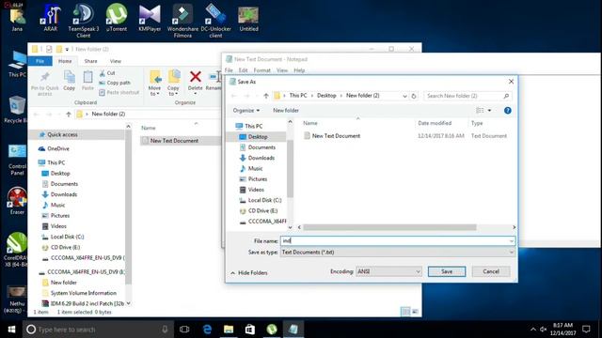602x338 pixels.
Task: Open Notepad File menu
Action: pos(229,70)
